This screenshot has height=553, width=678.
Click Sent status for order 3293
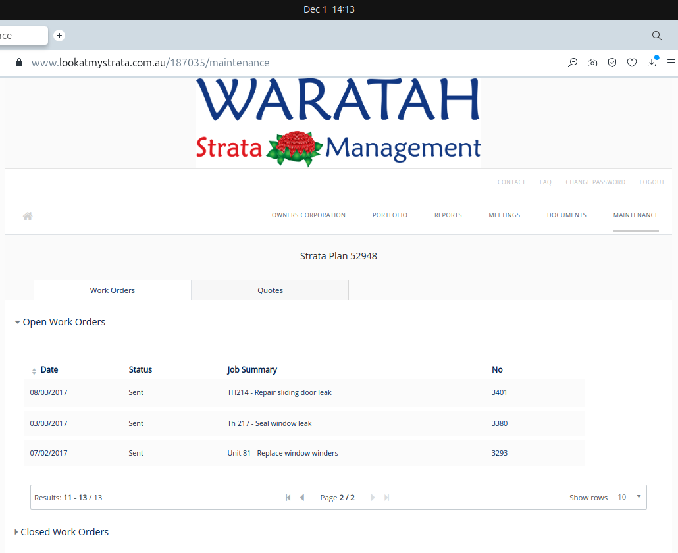pyautogui.click(x=136, y=453)
